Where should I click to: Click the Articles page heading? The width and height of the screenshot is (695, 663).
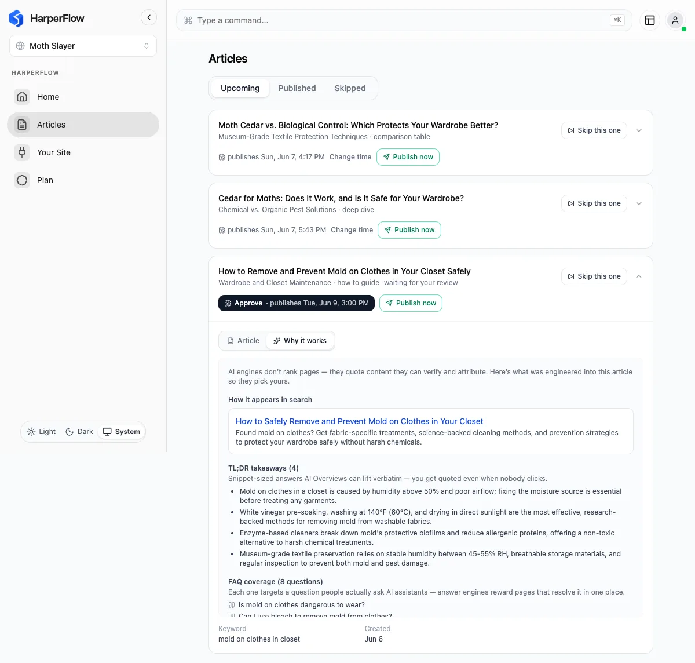point(228,59)
